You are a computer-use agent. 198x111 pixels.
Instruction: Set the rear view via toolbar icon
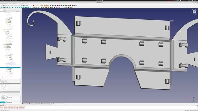click(x=25, y=7)
